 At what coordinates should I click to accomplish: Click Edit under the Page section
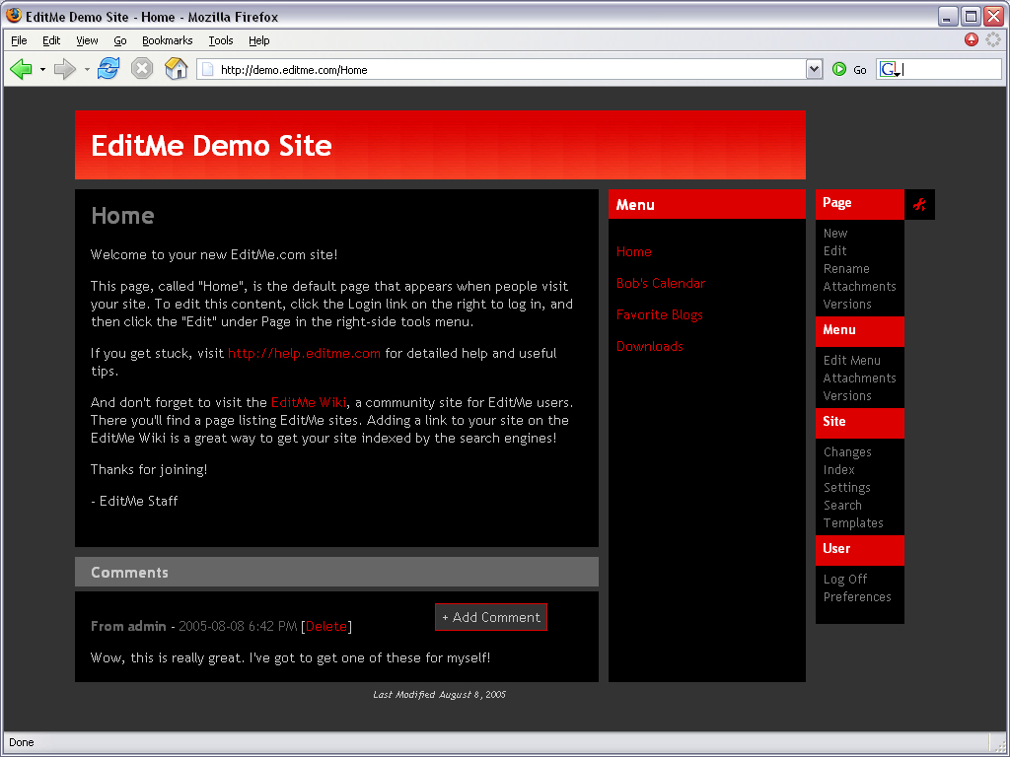point(834,251)
